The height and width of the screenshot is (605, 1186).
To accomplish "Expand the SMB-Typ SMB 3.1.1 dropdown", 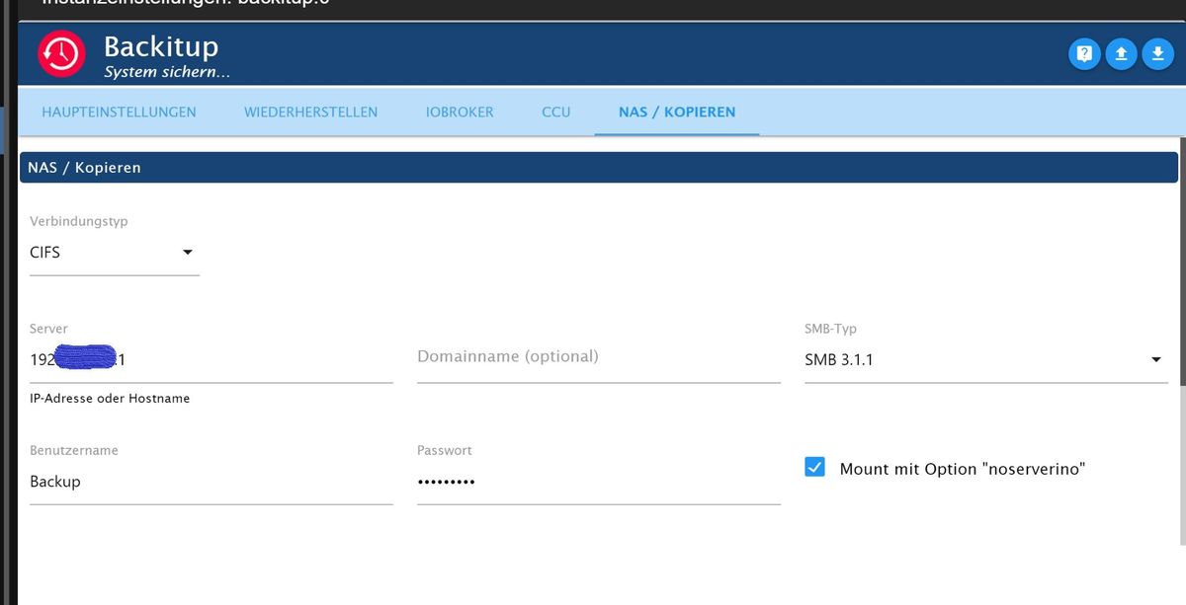I will 986,360.
